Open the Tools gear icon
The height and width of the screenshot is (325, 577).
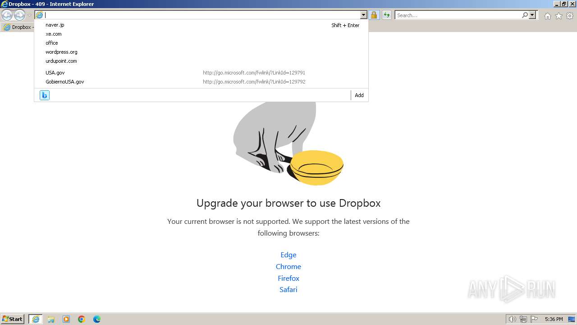click(x=570, y=16)
